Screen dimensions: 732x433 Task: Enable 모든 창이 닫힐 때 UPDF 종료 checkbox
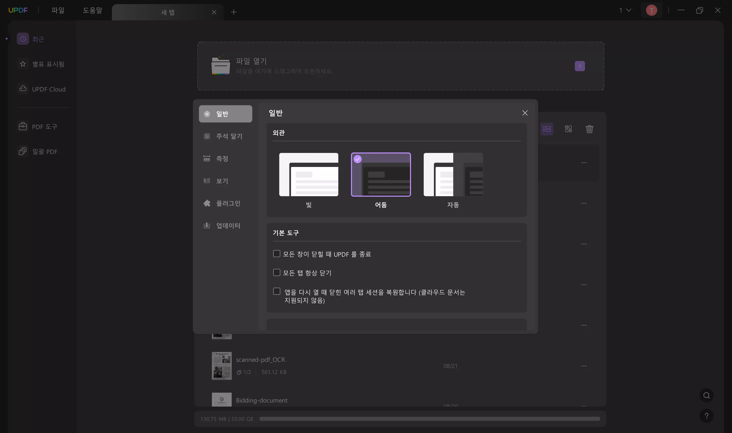coord(276,254)
